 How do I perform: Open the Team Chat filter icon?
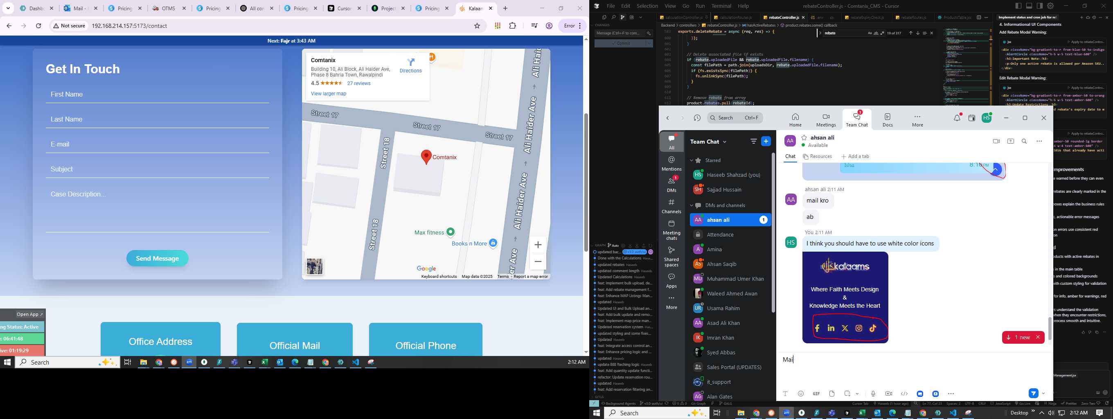[x=753, y=141]
